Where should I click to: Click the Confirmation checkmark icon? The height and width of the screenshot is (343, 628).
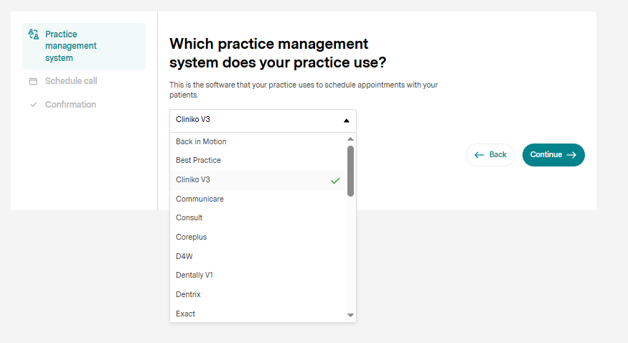[33, 105]
